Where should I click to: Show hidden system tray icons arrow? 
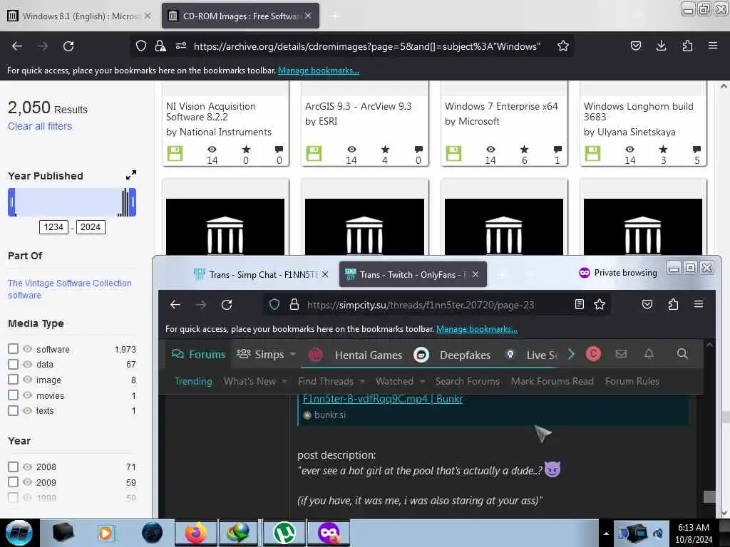coord(606,533)
